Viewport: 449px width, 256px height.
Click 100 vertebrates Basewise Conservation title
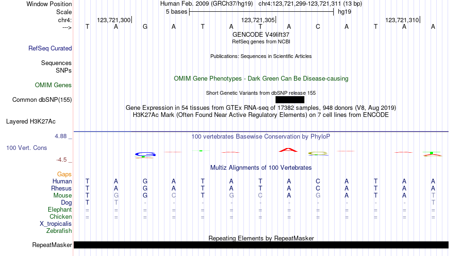261,137
